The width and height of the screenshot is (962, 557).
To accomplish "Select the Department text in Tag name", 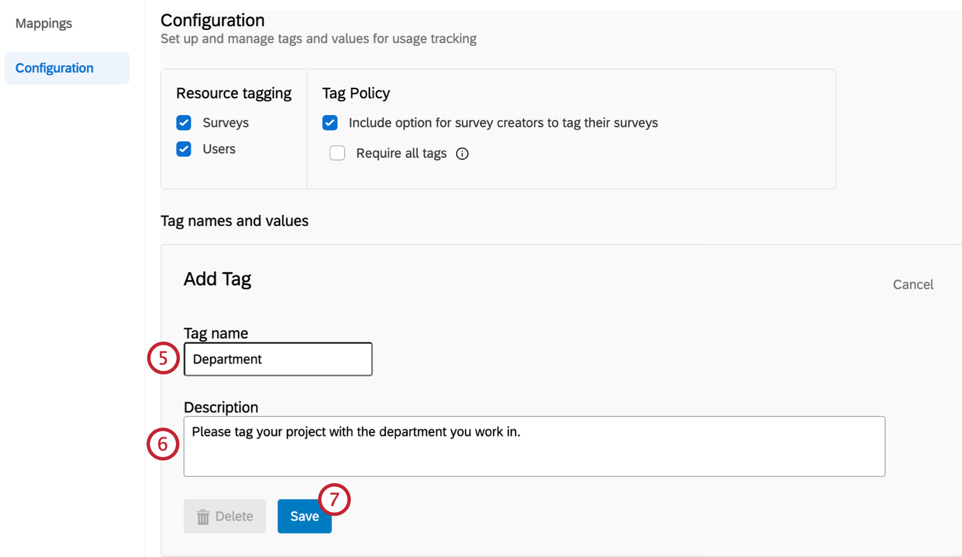I will pyautogui.click(x=227, y=359).
